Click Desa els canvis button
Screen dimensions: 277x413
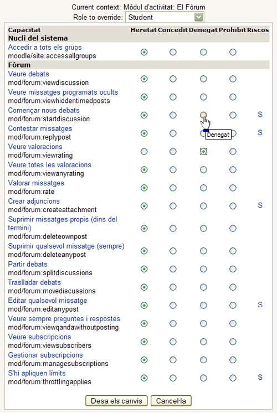116,401
